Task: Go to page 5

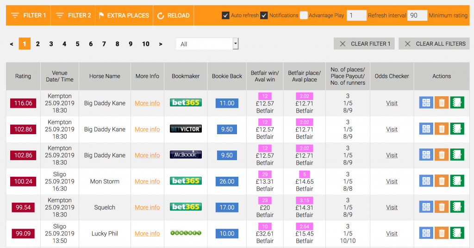Action: 77,44
